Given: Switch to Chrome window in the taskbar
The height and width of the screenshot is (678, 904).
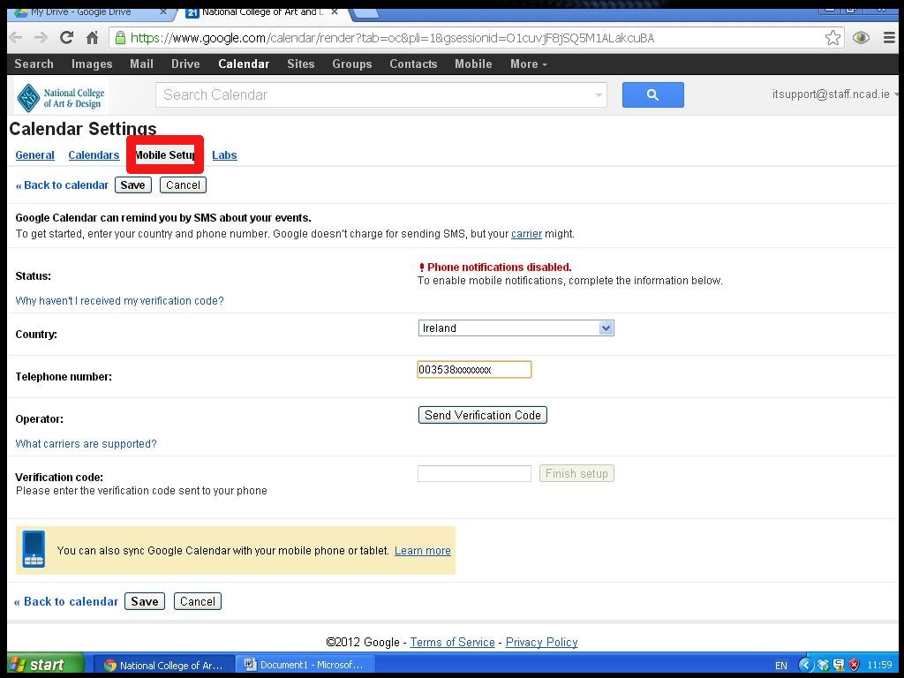Looking at the screenshot, I should click(x=164, y=666).
